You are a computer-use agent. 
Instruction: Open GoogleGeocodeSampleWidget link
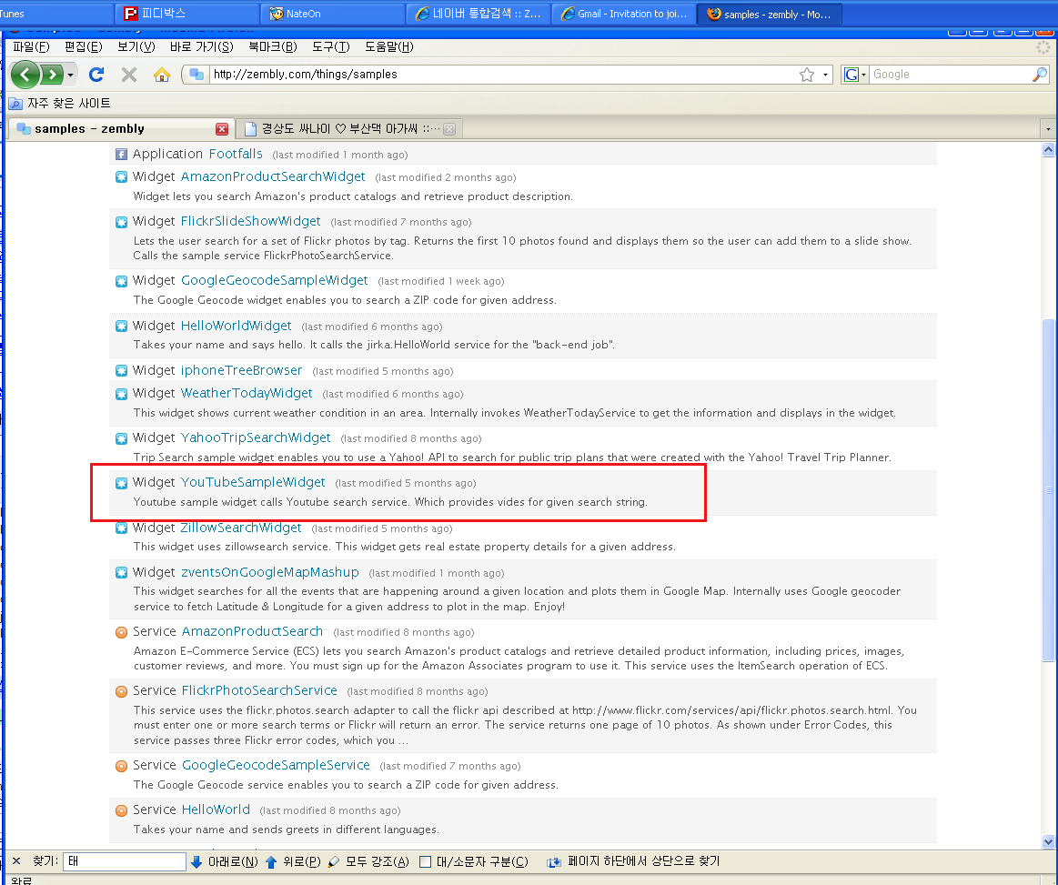tap(274, 281)
